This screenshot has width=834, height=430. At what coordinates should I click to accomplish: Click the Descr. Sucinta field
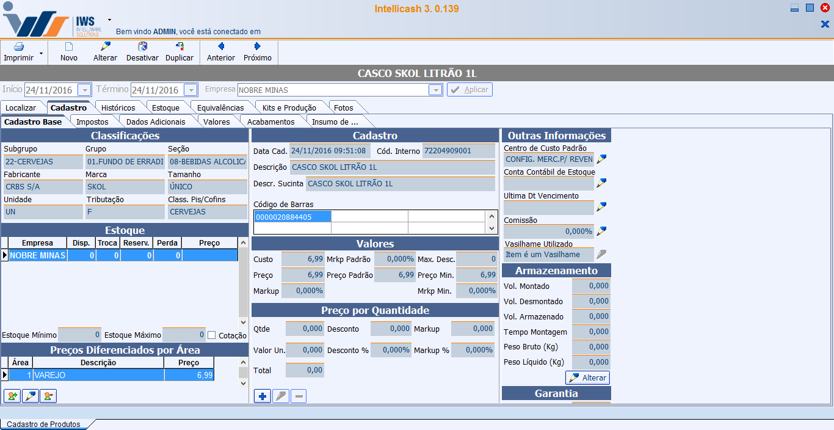click(x=400, y=184)
